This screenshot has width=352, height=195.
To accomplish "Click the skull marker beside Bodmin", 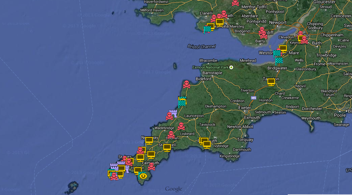I will click(171, 135).
